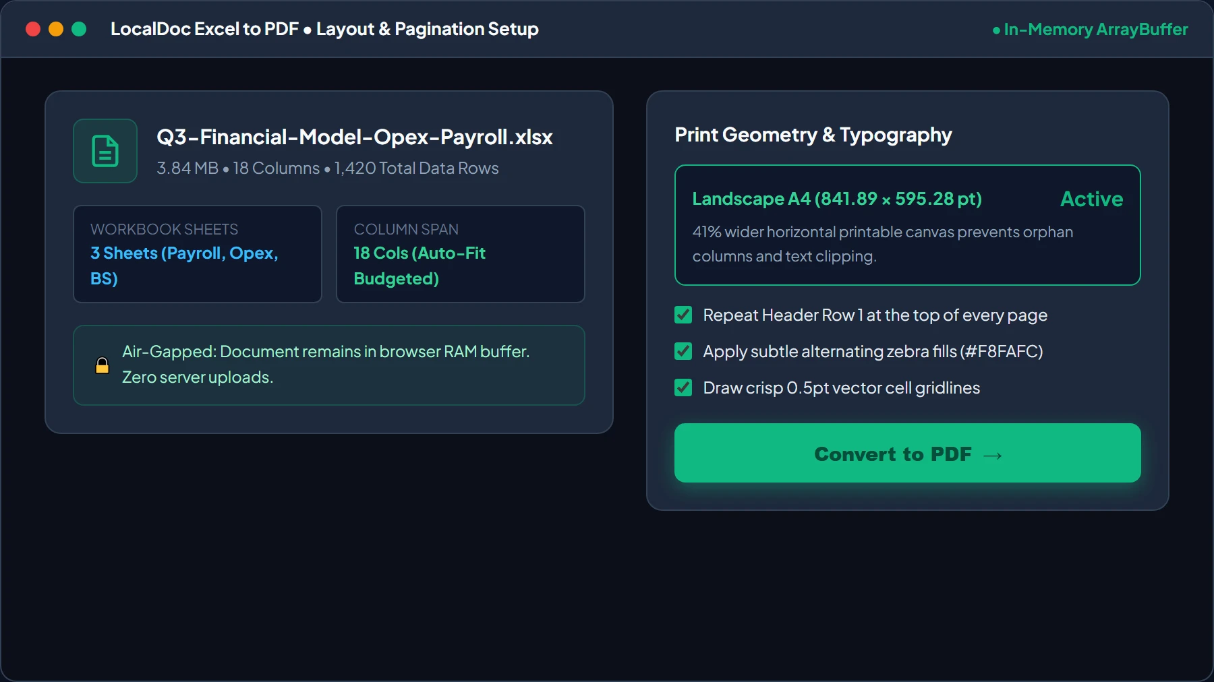
Task: Click the Print Geometry & Typography heading
Action: 813,135
